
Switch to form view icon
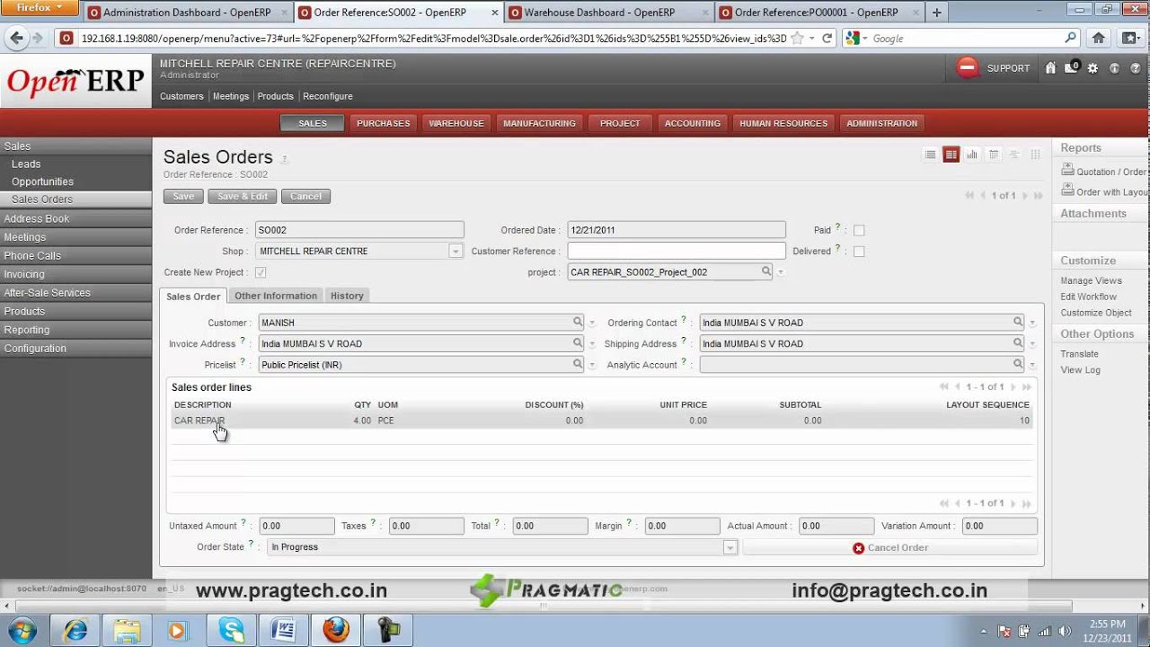pos(951,155)
